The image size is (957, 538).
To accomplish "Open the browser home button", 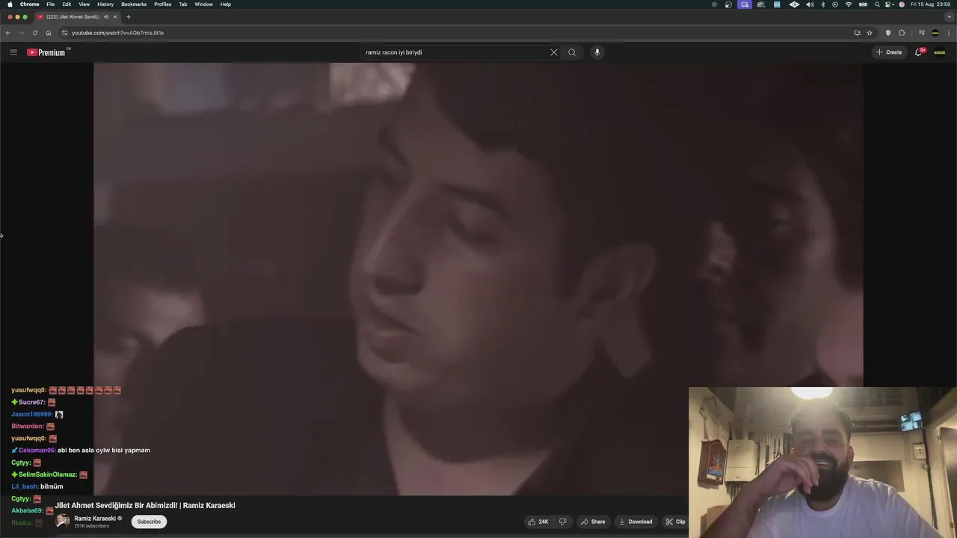I will pyautogui.click(x=49, y=33).
